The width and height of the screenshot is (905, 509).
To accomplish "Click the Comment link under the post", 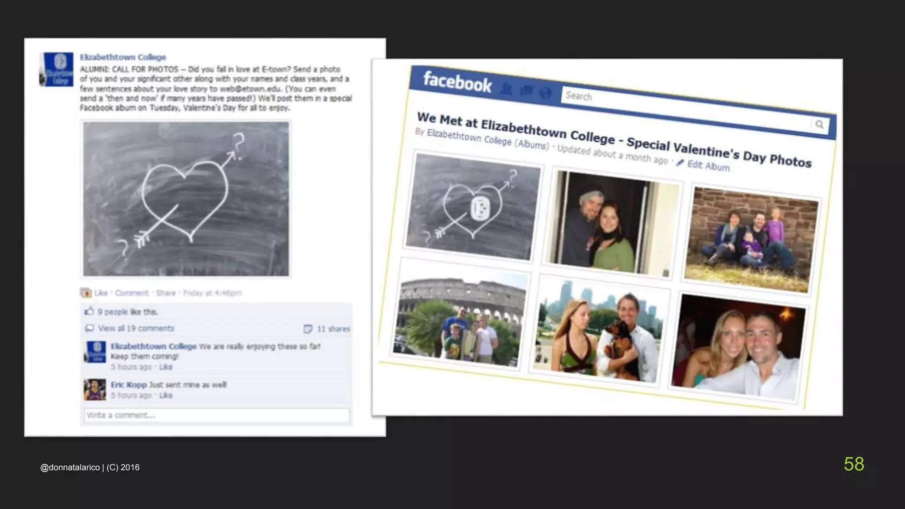I will pyautogui.click(x=132, y=293).
